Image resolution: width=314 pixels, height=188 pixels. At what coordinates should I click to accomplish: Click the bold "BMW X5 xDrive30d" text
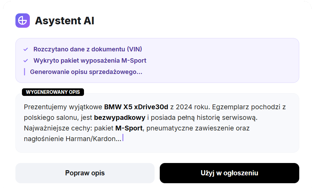tap(136, 107)
